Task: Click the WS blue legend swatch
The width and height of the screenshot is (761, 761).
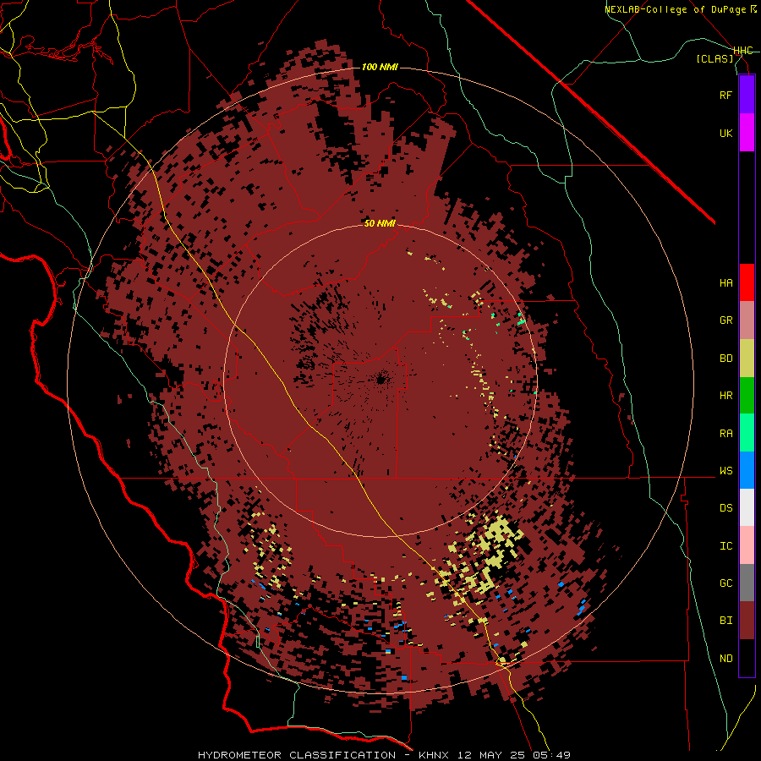Action: click(747, 470)
